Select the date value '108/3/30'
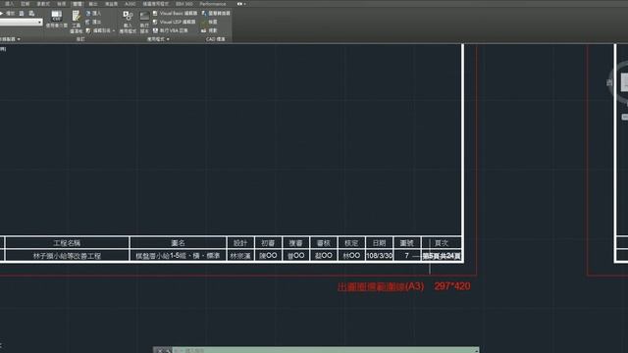Image resolution: width=628 pixels, height=353 pixels. [x=379, y=256]
